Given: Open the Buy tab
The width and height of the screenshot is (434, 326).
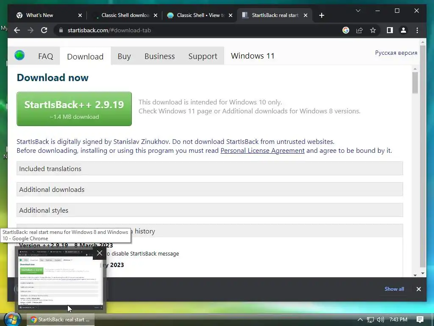Looking at the screenshot, I should coord(124,56).
